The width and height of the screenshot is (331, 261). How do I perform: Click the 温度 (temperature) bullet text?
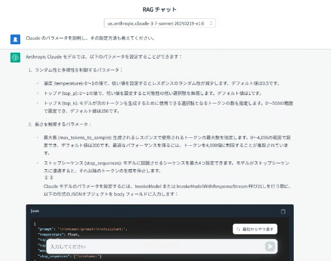coord(161,83)
